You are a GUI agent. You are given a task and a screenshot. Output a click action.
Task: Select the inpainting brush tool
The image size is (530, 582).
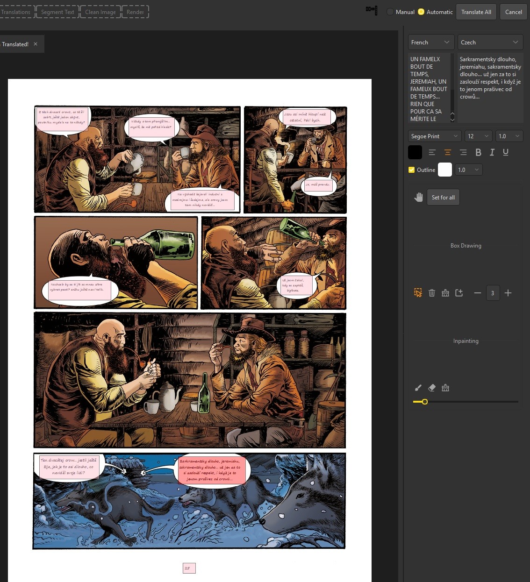(418, 388)
